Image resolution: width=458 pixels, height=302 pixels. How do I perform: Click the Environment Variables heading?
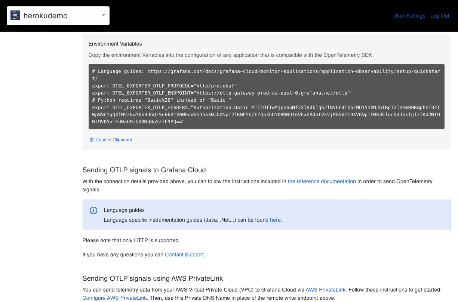(115, 44)
